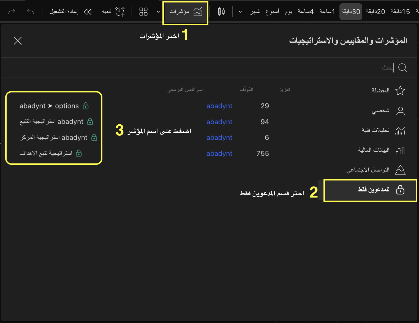
Task: Switch to 20 دقيقة timeframe
Action: tap(375, 12)
